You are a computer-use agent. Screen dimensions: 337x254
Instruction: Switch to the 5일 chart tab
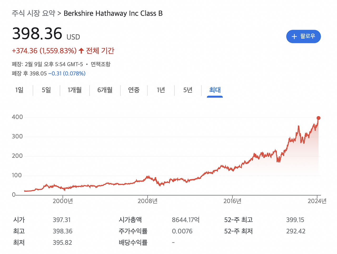tap(46, 90)
